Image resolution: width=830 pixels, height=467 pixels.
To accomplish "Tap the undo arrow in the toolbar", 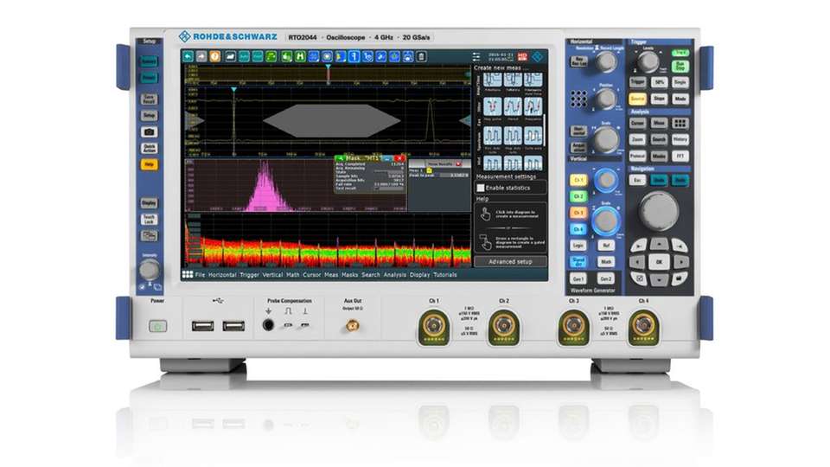I will (x=188, y=57).
